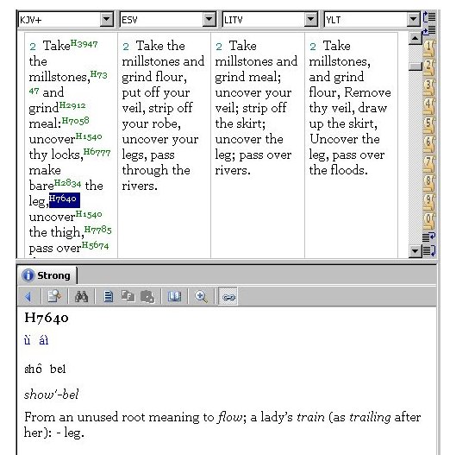Click the Bible pane scrollbar thumb

[x=415, y=66]
